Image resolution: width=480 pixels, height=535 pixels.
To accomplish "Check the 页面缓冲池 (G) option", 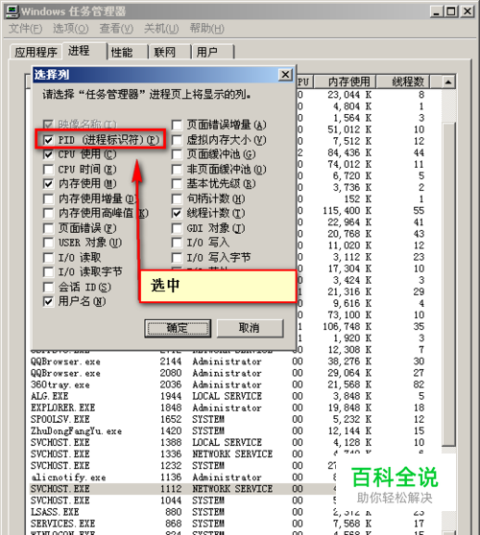I will coord(177,154).
